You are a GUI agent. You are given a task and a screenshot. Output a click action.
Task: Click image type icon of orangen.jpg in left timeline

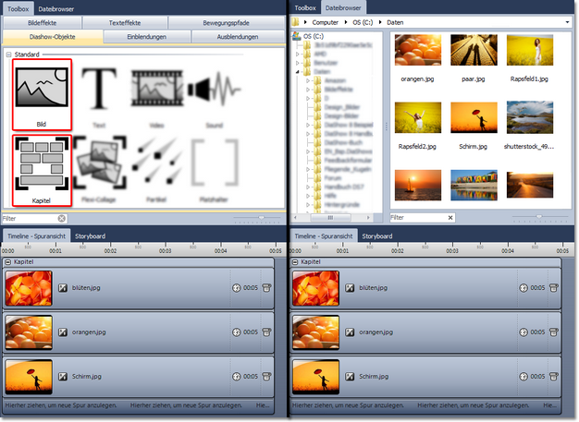click(x=63, y=332)
